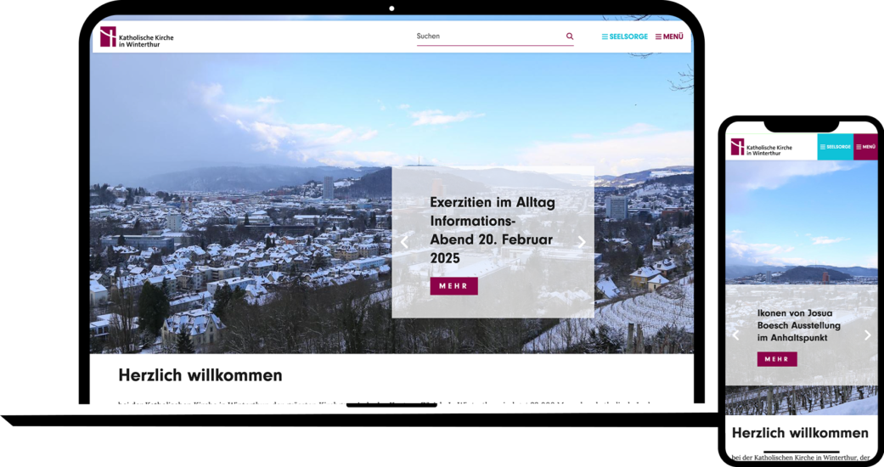The height and width of the screenshot is (467, 884).
Task: Open the Exerzitien im Alltag slide headline
Action: (493, 230)
